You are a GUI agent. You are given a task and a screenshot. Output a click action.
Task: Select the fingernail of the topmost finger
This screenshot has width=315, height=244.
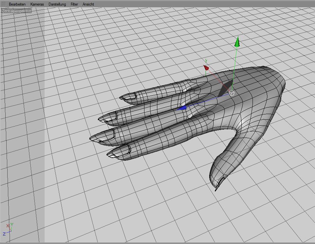pos(129,97)
